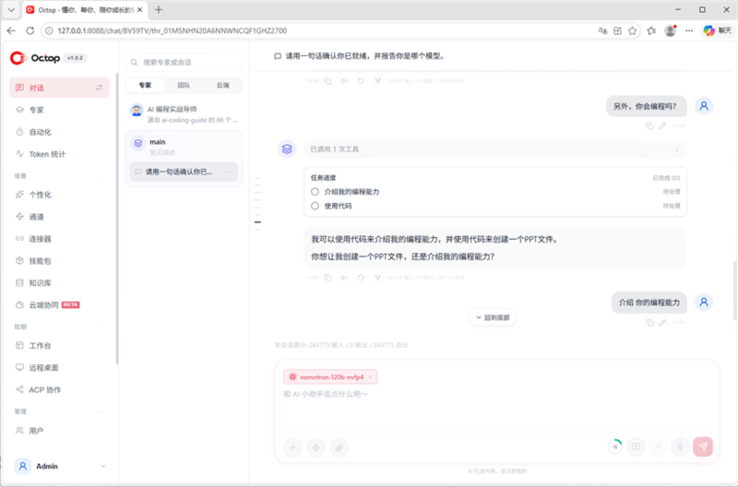
Task: Open 远程桌面 in the sidebar
Action: 59,367
